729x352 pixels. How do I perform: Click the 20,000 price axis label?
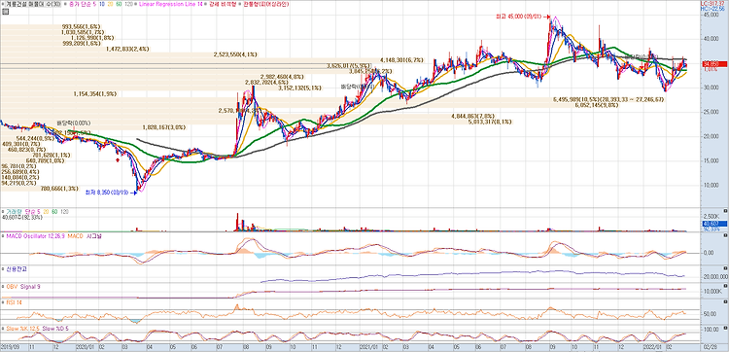[x=712, y=137]
